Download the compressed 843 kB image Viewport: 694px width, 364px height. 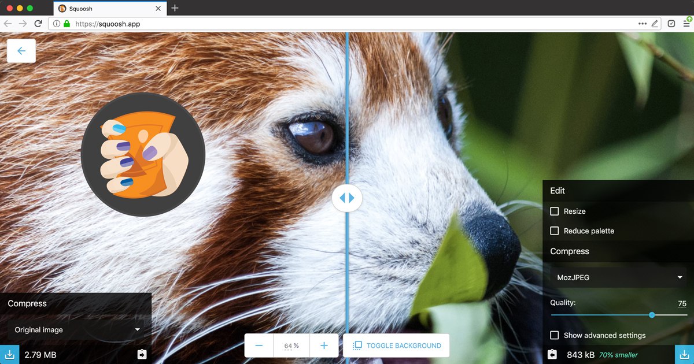(684, 354)
